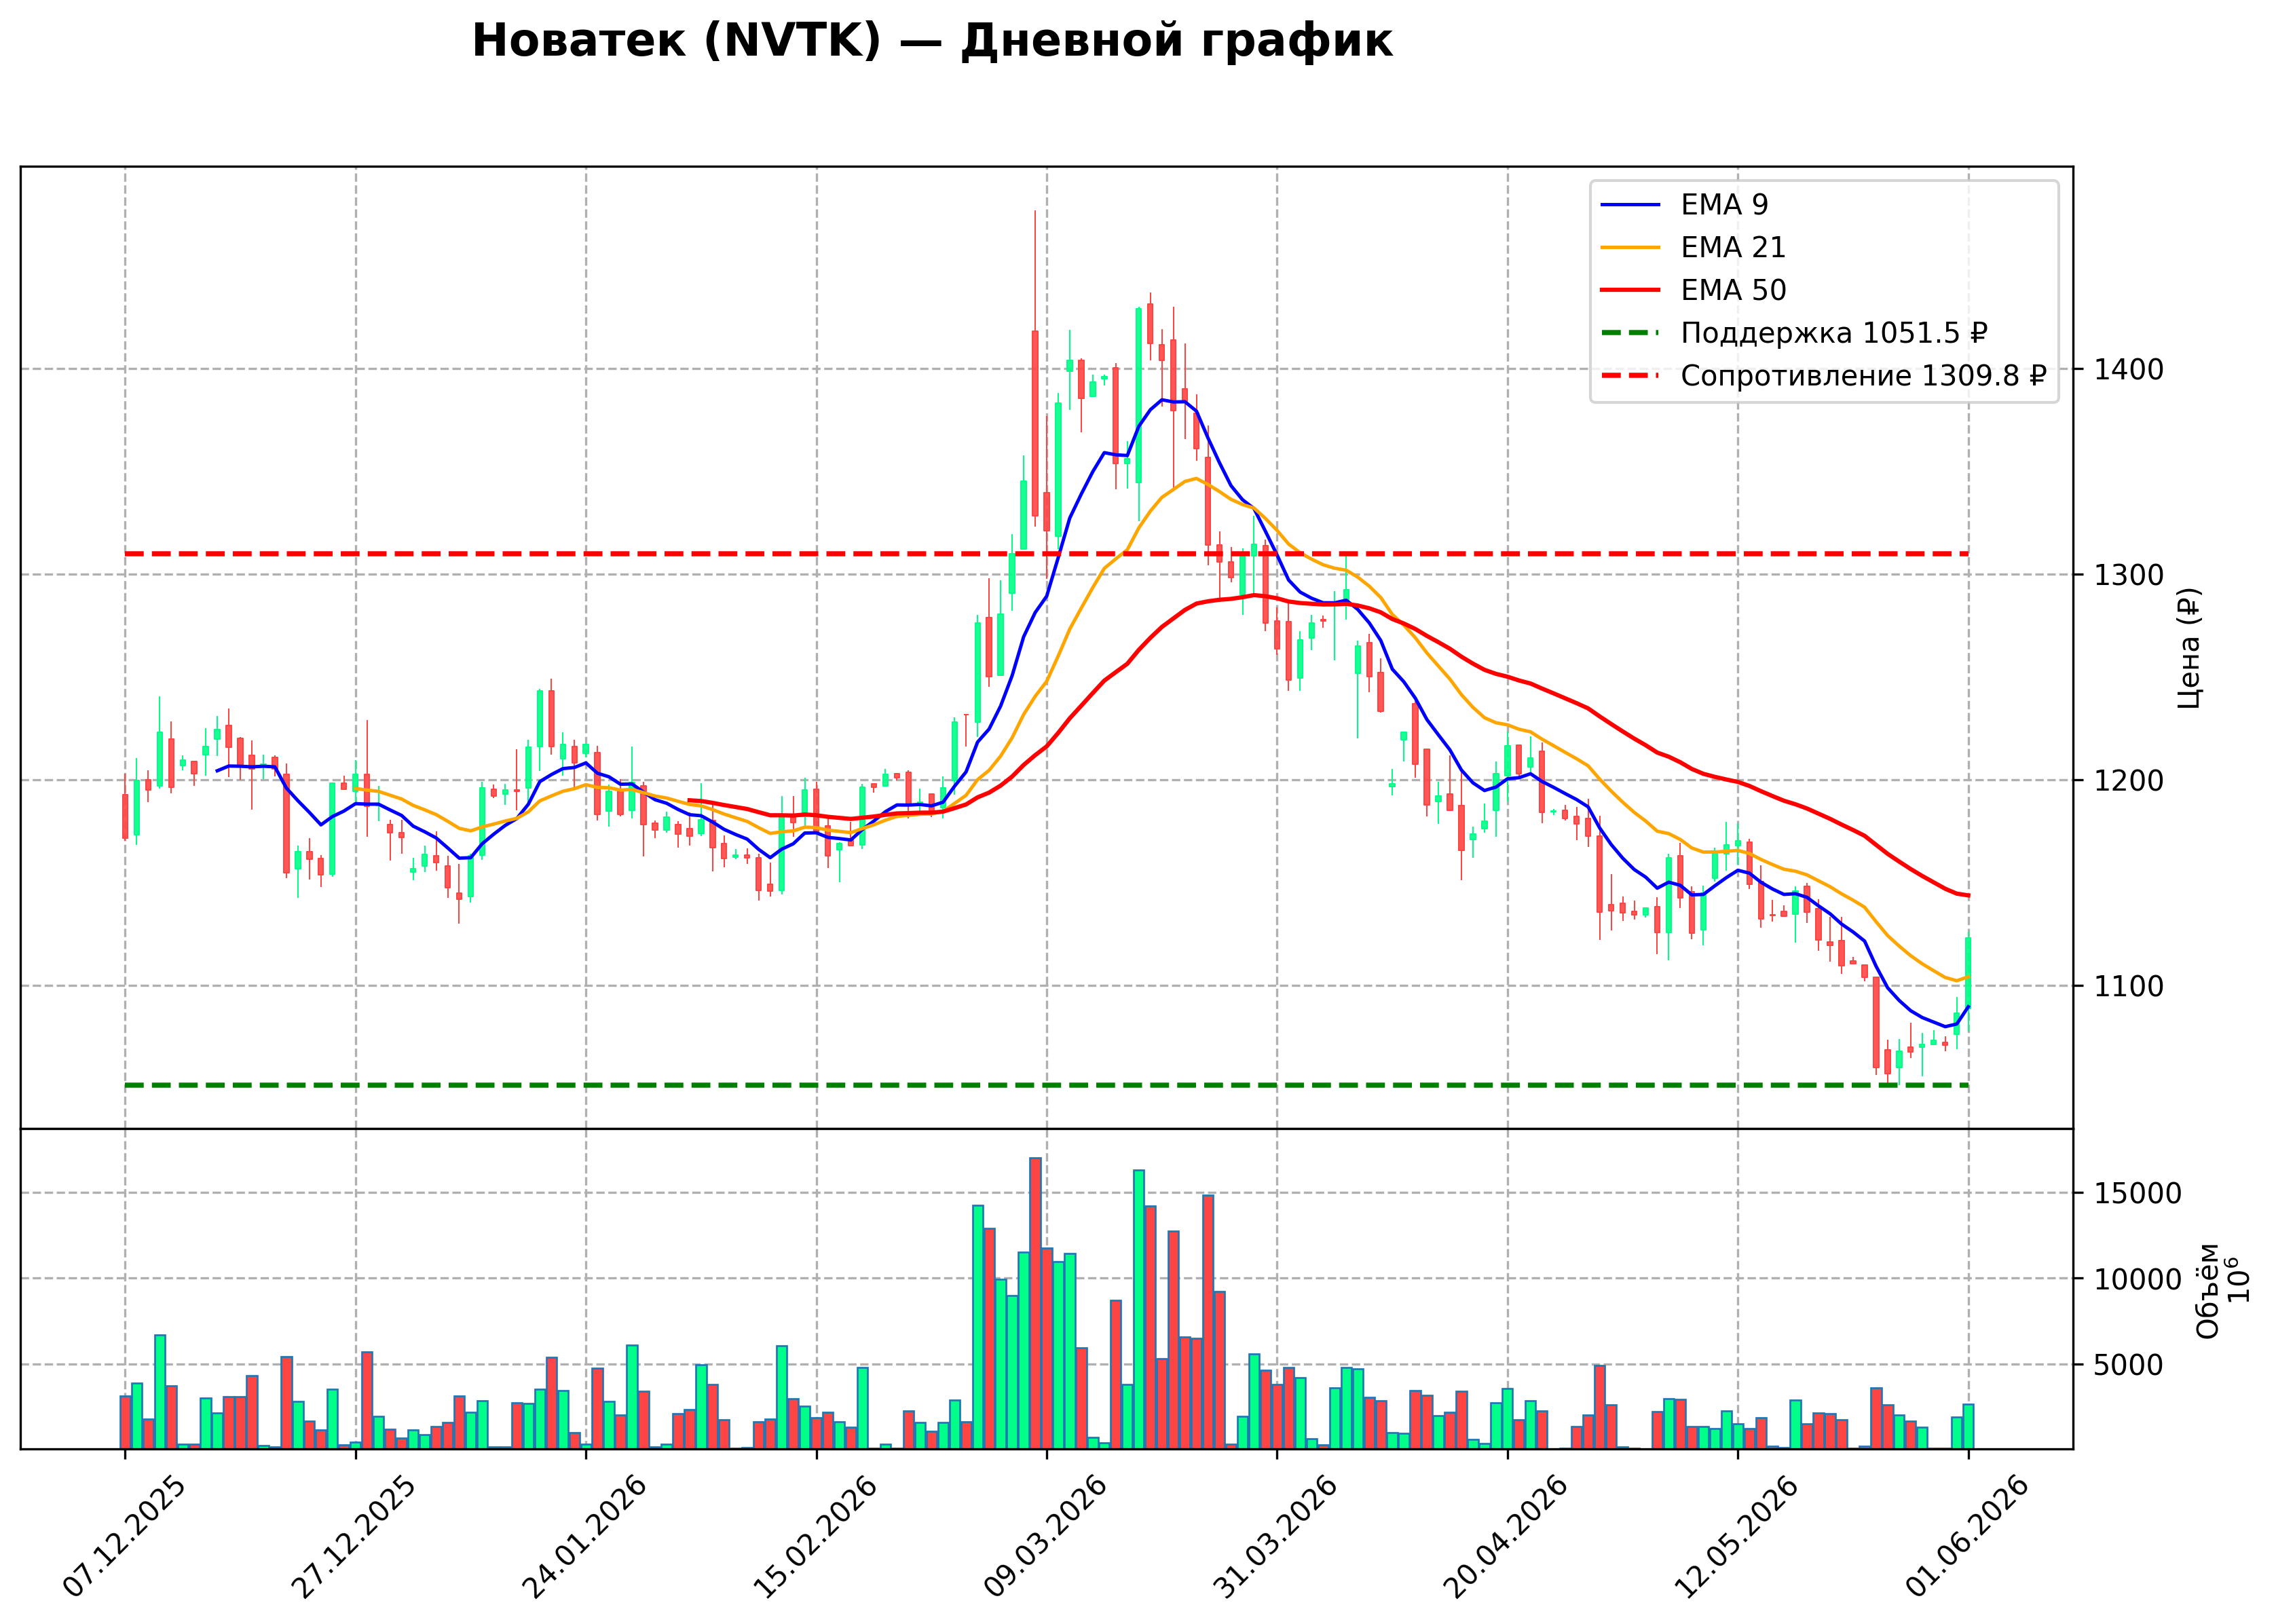Screen dimensions: 2276x1624
Task: Click the "10000" volume axis label
Action: (2137, 1279)
